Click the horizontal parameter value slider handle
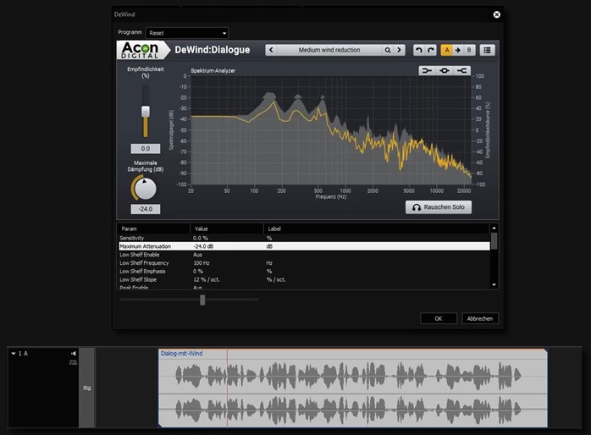The width and height of the screenshot is (591, 435). 202,300
